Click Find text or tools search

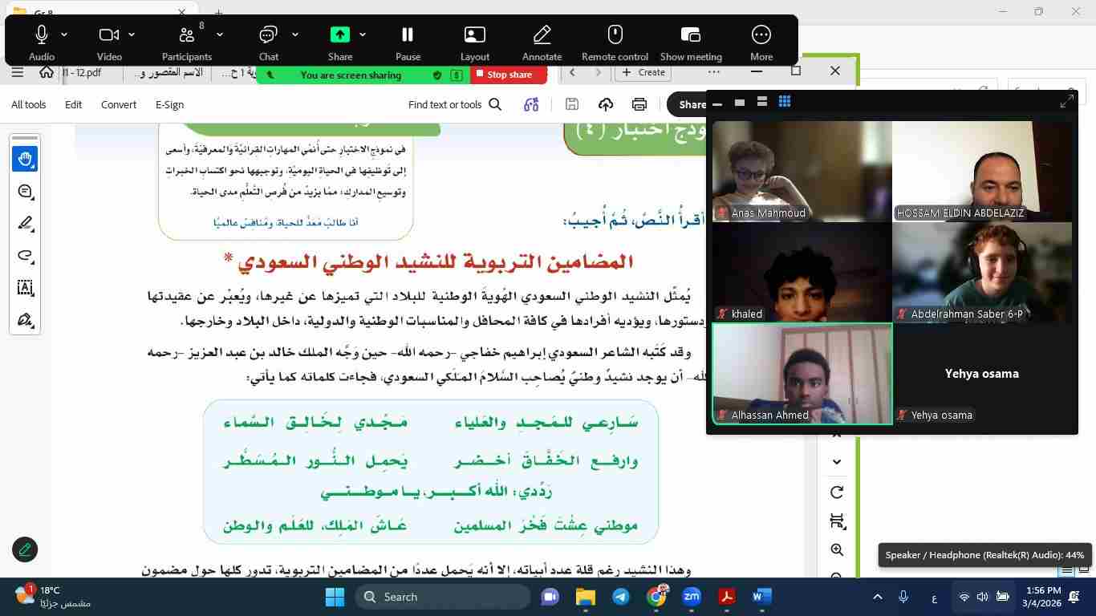point(454,104)
